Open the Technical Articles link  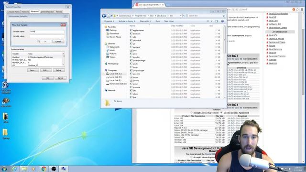tap(276, 39)
